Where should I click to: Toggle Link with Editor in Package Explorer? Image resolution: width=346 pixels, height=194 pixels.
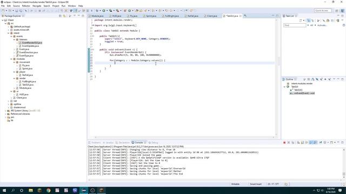64,16
